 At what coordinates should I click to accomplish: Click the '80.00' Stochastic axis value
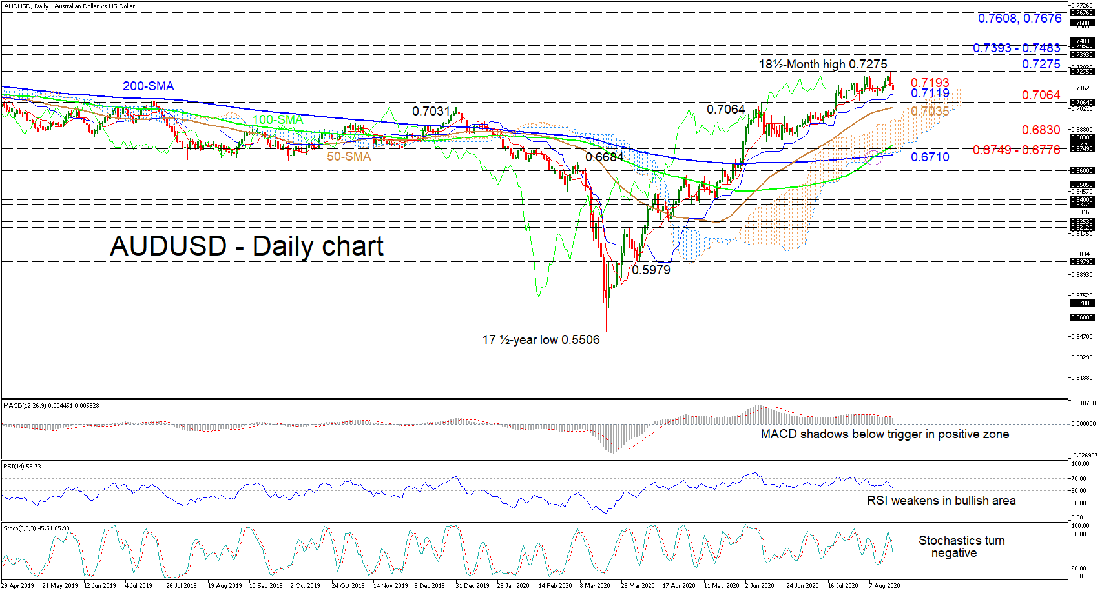[1079, 534]
